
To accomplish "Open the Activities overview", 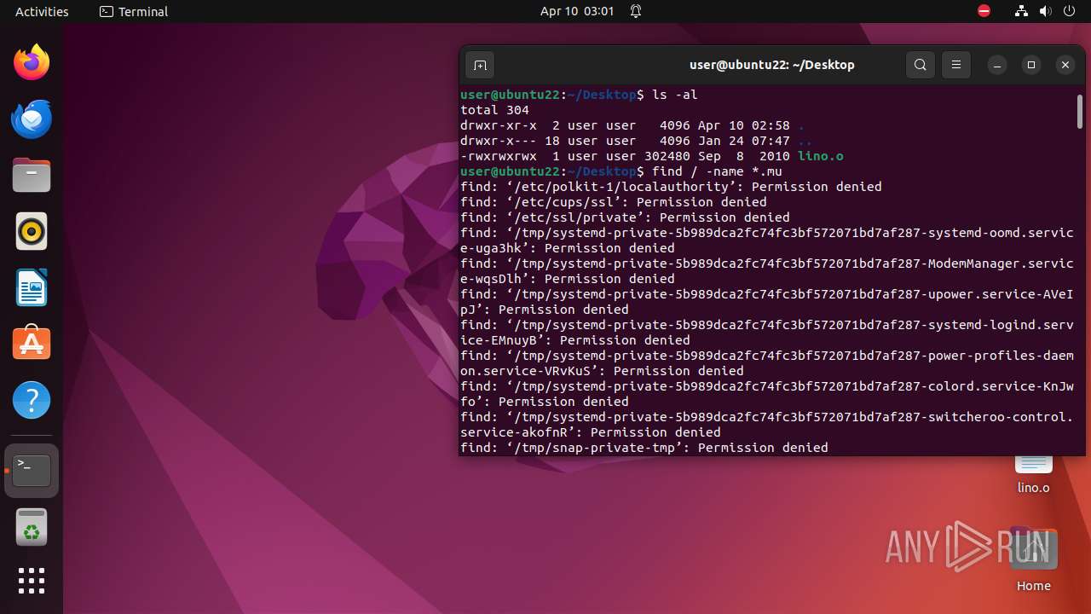I will 42,11.
